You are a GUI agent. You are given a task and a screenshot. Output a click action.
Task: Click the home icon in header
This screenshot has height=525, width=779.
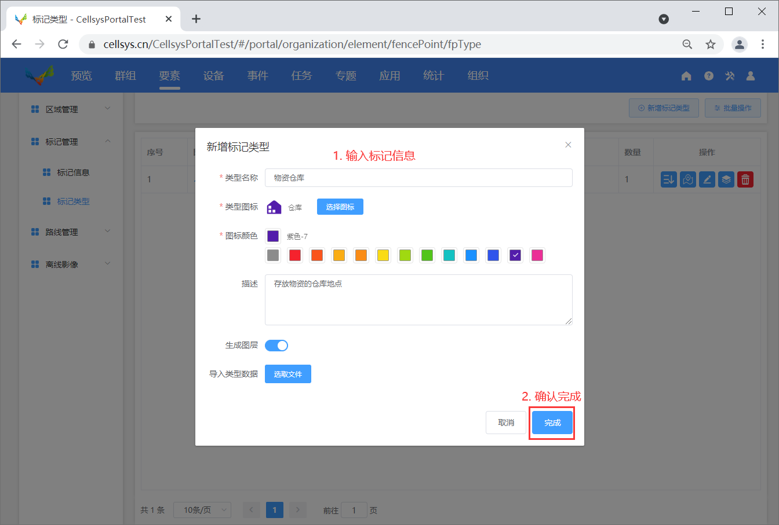686,76
